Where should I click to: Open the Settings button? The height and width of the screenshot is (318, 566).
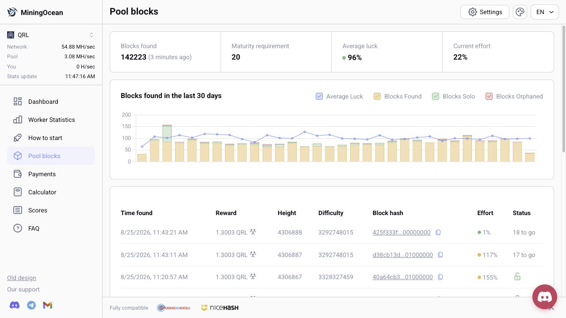pos(485,12)
